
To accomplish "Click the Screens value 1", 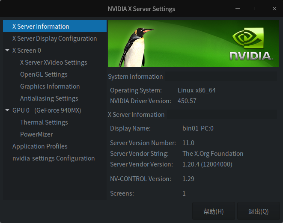I will 184,193.
